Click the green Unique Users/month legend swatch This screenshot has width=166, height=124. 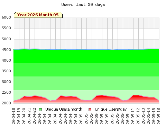(x=40, y=110)
